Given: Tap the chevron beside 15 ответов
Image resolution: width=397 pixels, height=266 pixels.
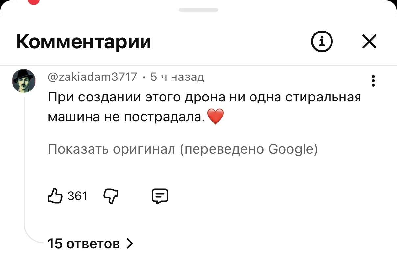Looking at the screenshot, I should coord(130,244).
